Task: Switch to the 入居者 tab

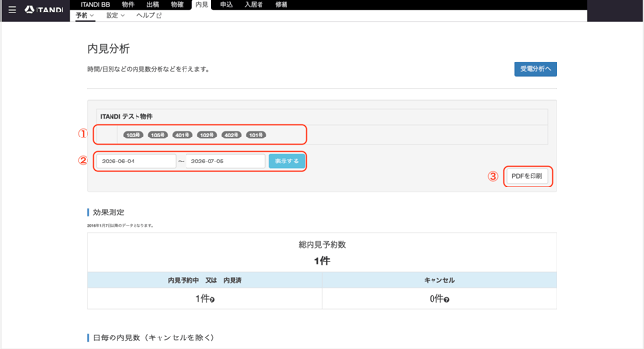Action: pos(254,4)
